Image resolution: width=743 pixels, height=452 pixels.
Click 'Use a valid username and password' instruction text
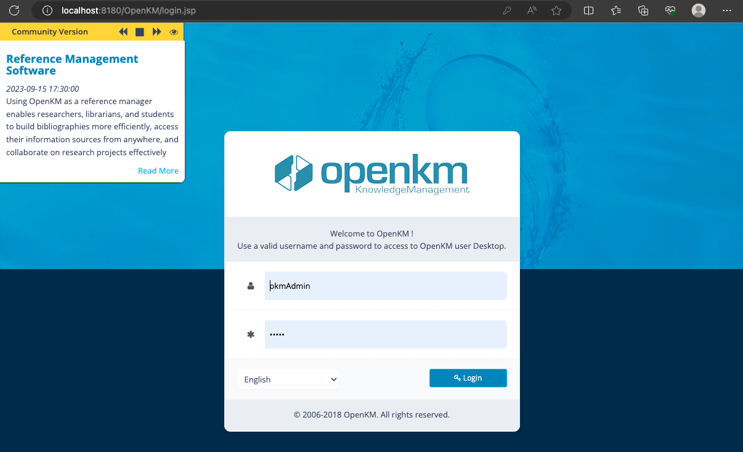(x=371, y=246)
